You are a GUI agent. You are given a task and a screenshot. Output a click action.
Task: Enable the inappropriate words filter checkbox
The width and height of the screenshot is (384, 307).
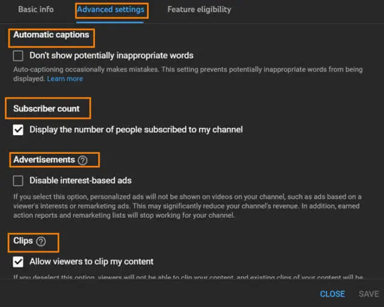tap(18, 56)
